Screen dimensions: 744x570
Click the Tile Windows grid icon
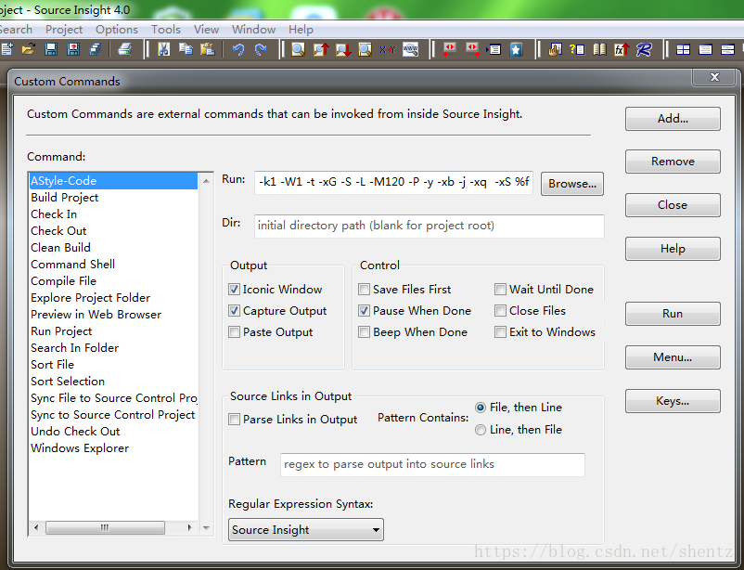point(683,49)
